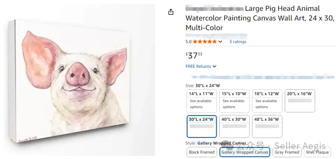Select the 48"L x 36"W size
The width and height of the screenshot is (336, 159).
[267, 126]
